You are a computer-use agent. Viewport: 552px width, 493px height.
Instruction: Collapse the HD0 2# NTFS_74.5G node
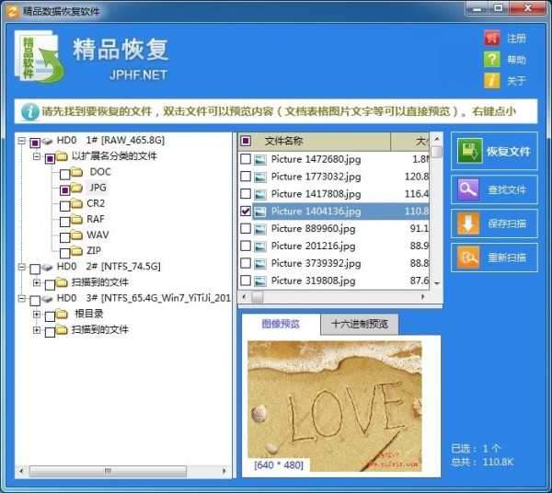tap(22, 267)
